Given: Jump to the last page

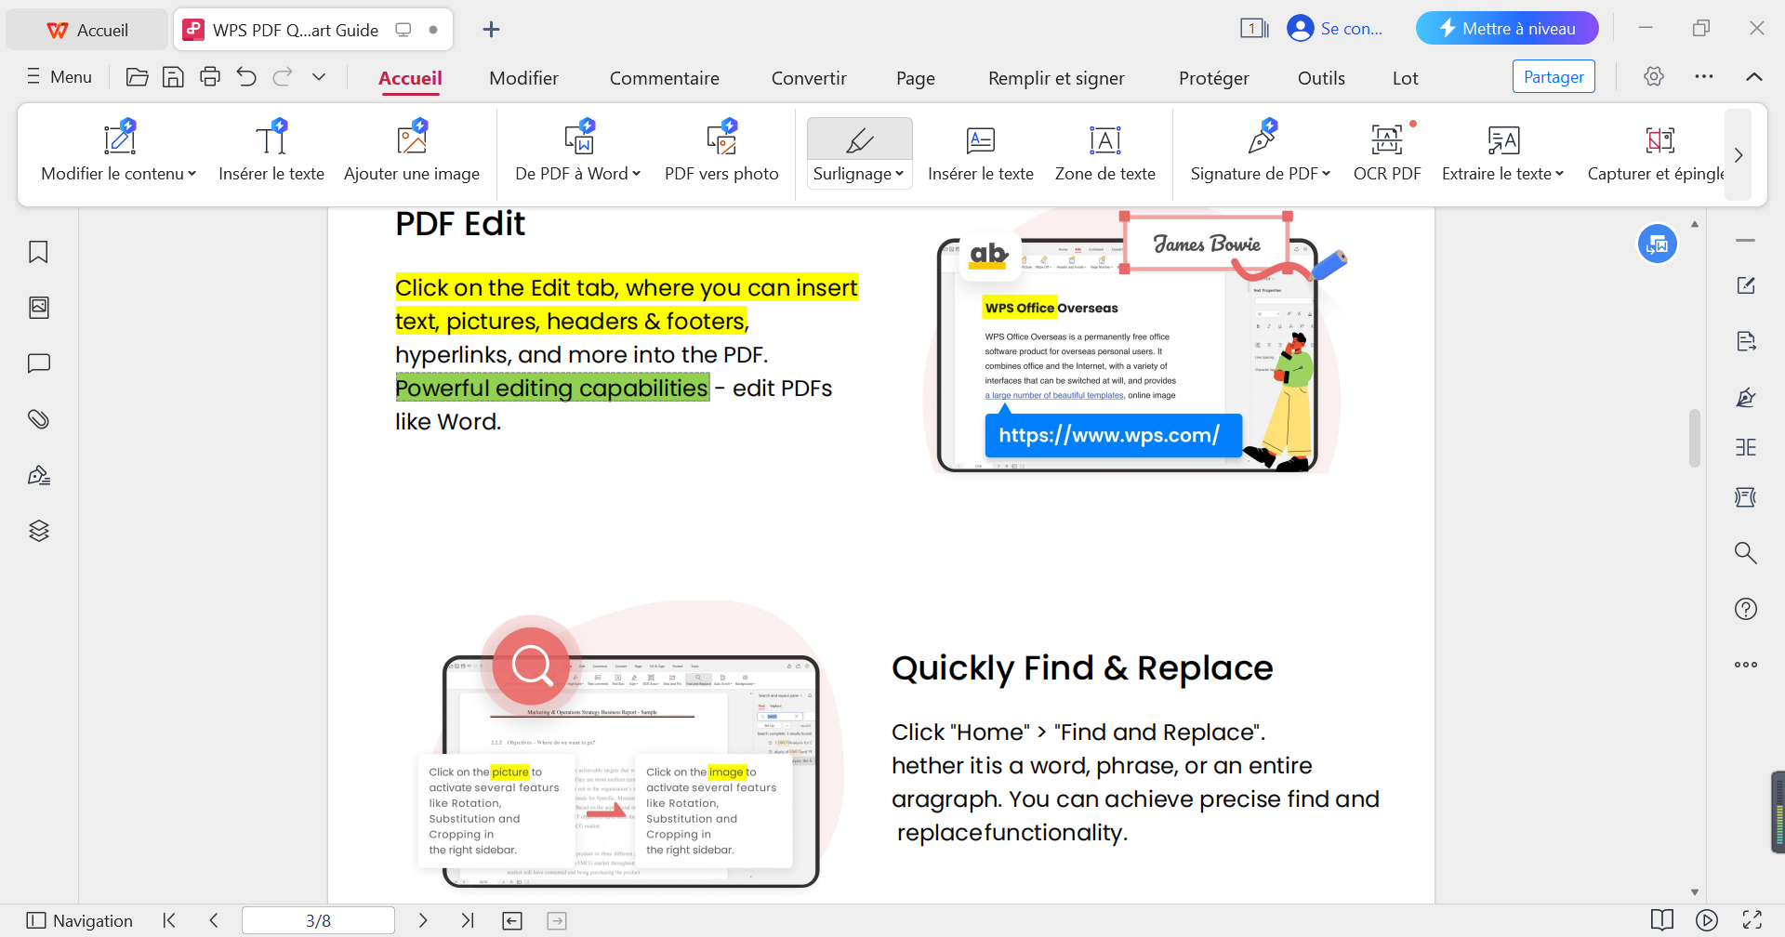Looking at the screenshot, I should [x=467, y=920].
